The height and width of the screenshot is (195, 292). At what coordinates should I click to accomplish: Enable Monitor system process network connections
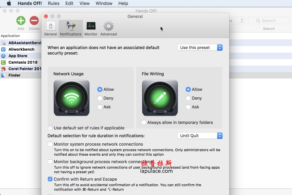coord(50,144)
